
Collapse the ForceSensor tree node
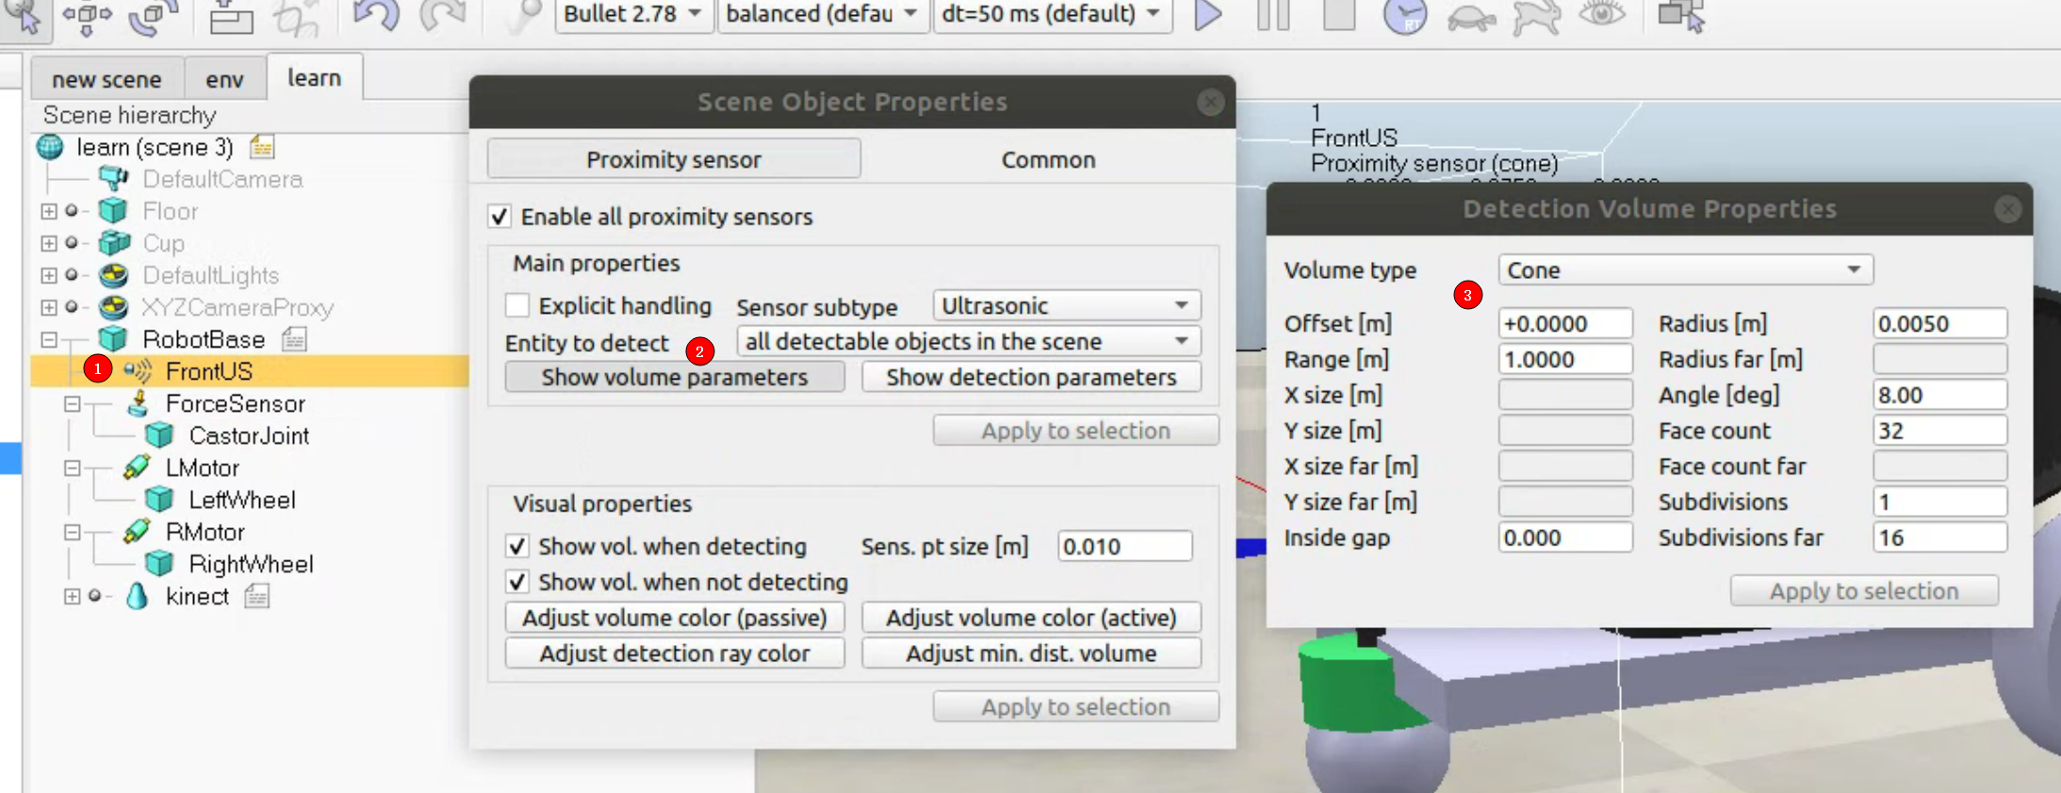(x=72, y=403)
